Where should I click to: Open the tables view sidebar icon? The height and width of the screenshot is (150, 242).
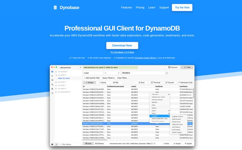tap(52, 72)
